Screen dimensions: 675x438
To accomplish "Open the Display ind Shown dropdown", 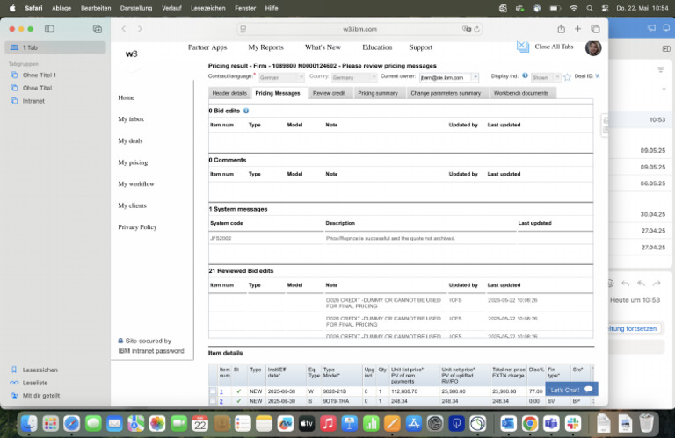I will (x=546, y=77).
